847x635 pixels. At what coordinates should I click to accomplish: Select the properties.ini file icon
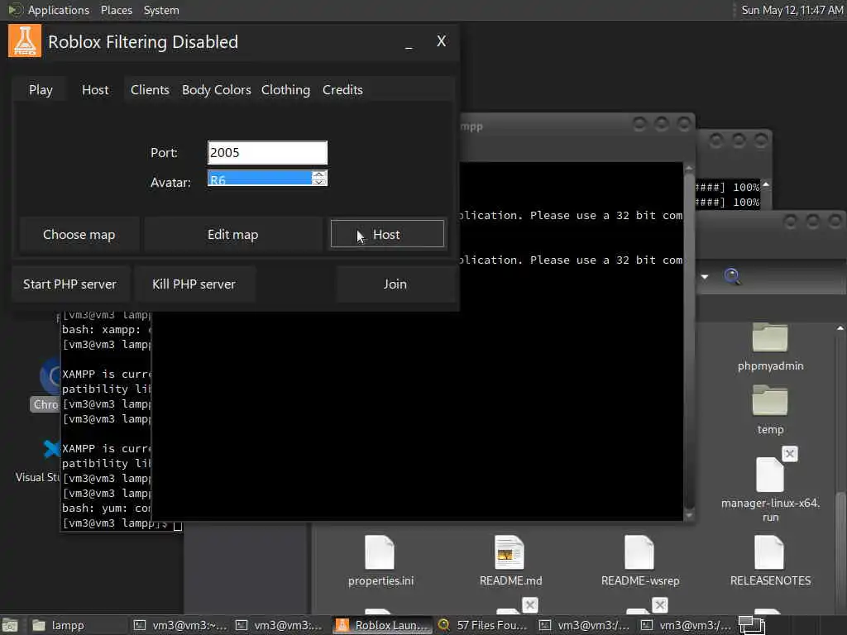(379, 551)
